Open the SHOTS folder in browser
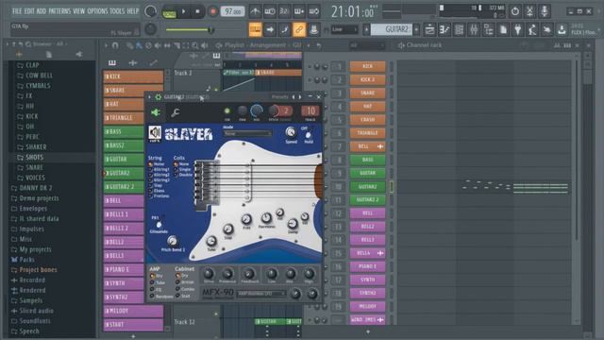The width and height of the screenshot is (604, 340). [34, 158]
